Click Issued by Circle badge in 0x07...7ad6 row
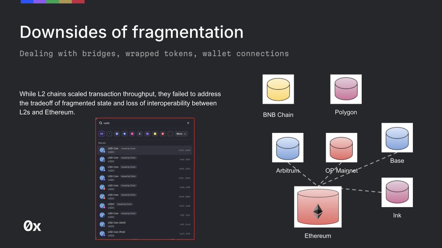This screenshot has width=442, height=248. click(x=124, y=204)
